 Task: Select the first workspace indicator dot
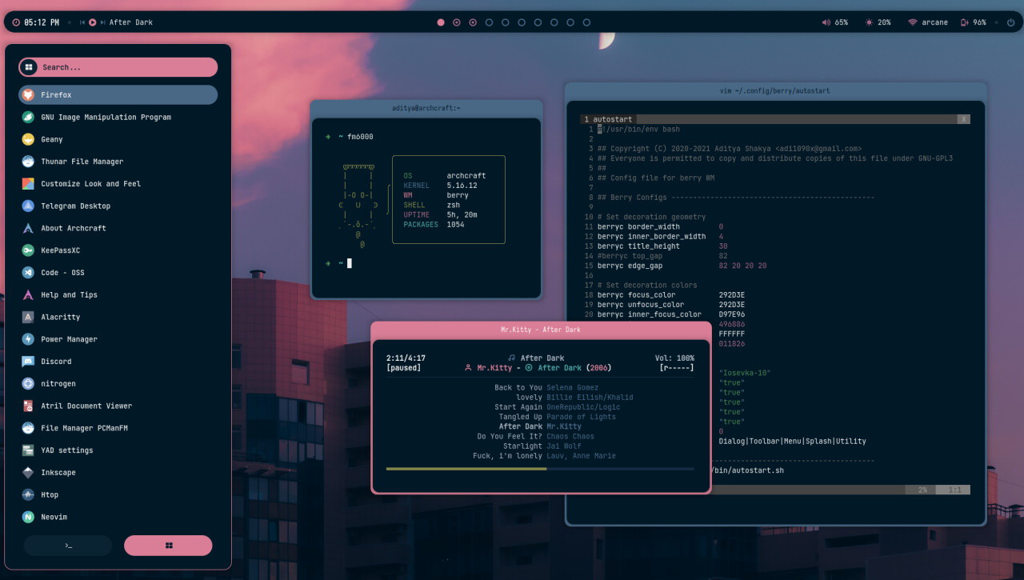441,22
